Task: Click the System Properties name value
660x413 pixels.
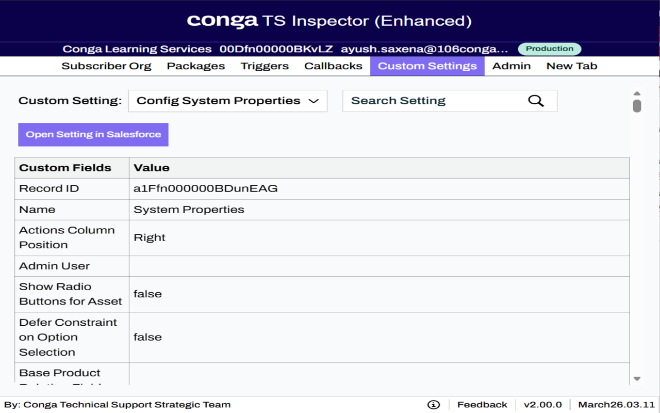Action: 189,210
